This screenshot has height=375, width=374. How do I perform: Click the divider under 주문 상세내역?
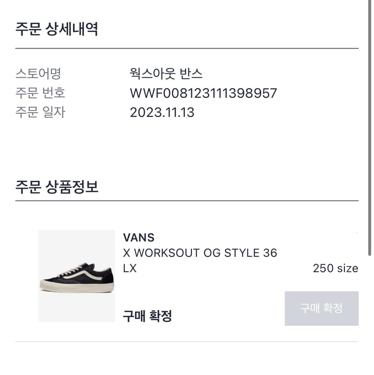pos(187,48)
